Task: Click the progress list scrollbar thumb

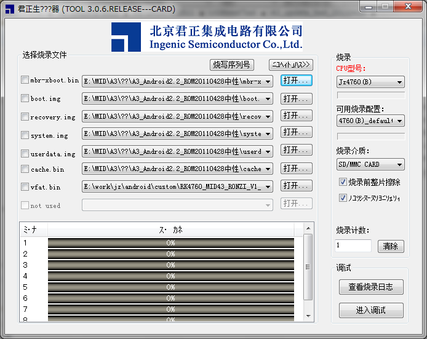Action: point(308,267)
